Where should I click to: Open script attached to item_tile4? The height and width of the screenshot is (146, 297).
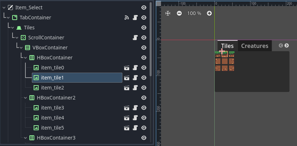click(x=135, y=118)
